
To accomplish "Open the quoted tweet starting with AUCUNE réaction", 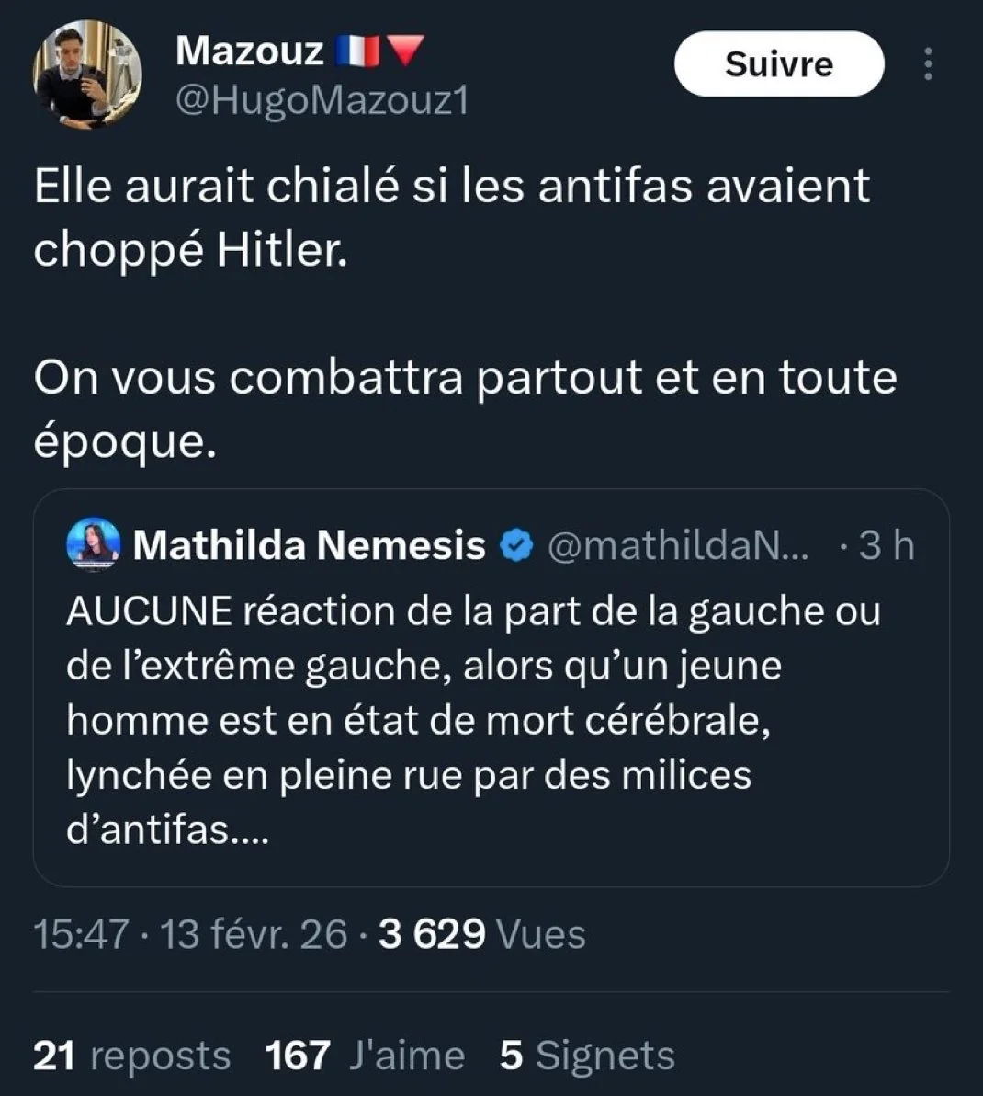I will (x=473, y=720).
